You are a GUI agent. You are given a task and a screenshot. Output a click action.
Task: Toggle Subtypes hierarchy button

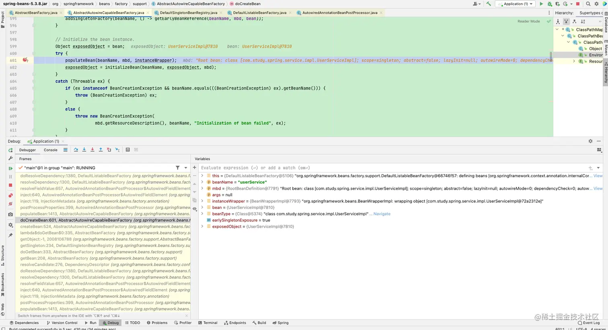coord(574,22)
